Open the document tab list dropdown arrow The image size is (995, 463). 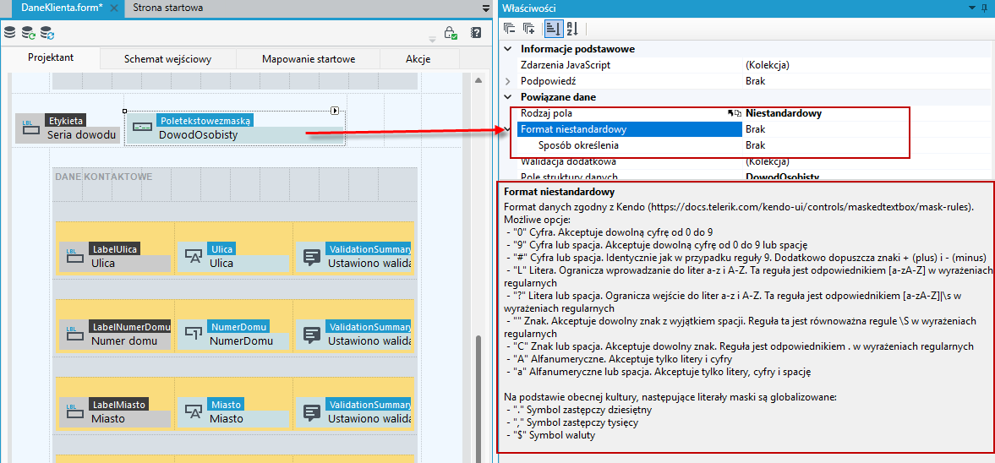[485, 8]
